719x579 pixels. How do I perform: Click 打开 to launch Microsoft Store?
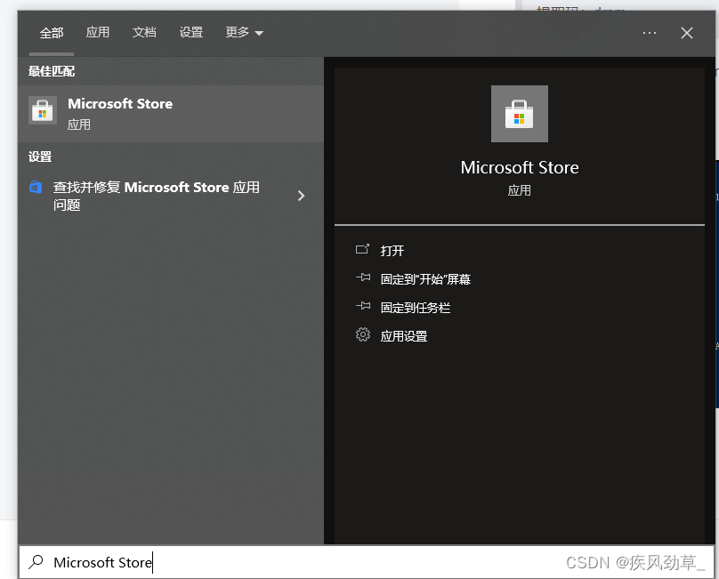click(x=392, y=251)
